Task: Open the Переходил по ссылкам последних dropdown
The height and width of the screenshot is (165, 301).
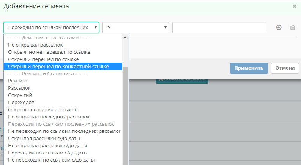Action: [51, 28]
